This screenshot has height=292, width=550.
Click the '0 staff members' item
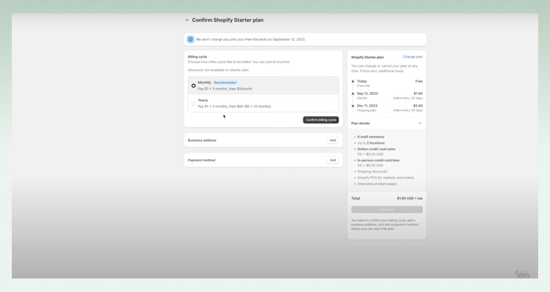pos(371,137)
